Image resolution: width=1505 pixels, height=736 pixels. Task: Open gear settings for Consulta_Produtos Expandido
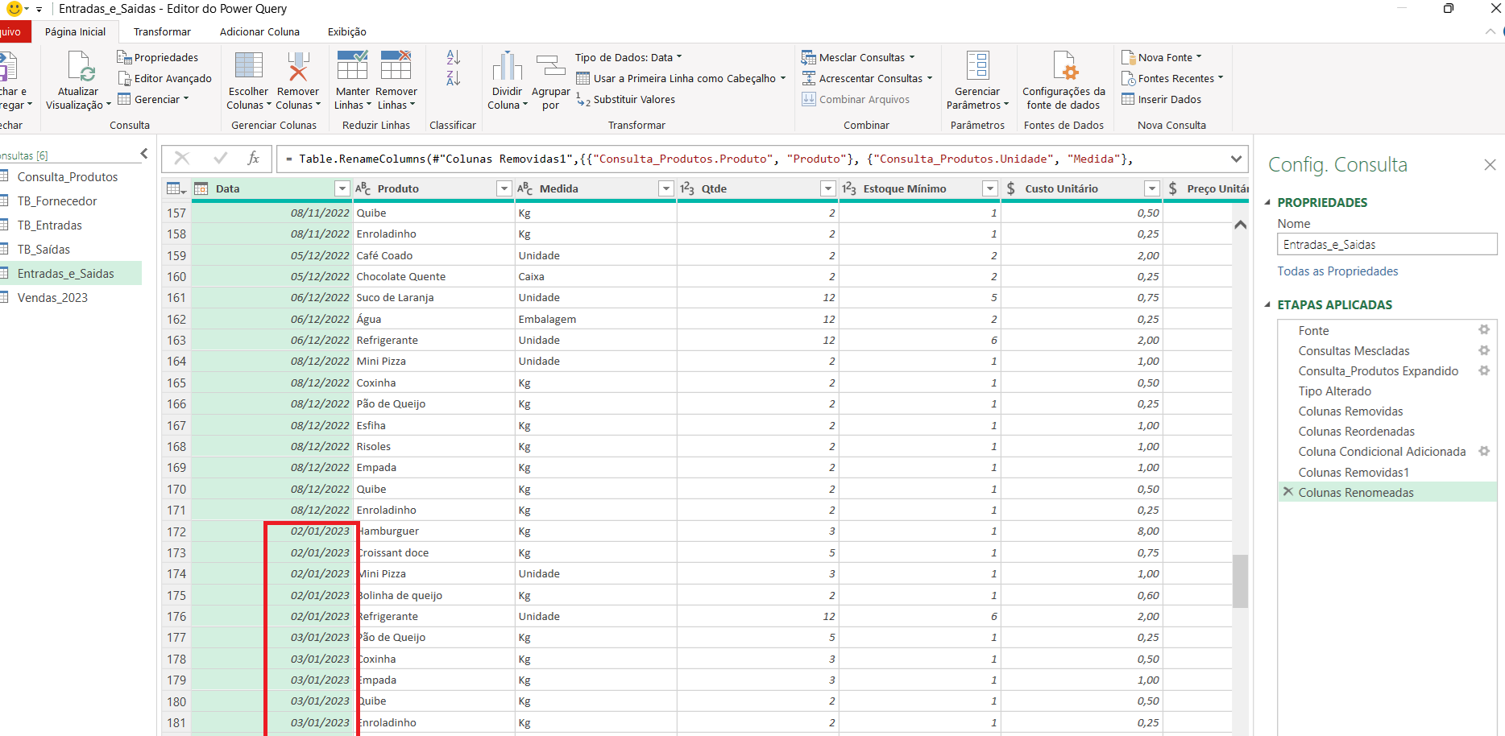click(1484, 370)
